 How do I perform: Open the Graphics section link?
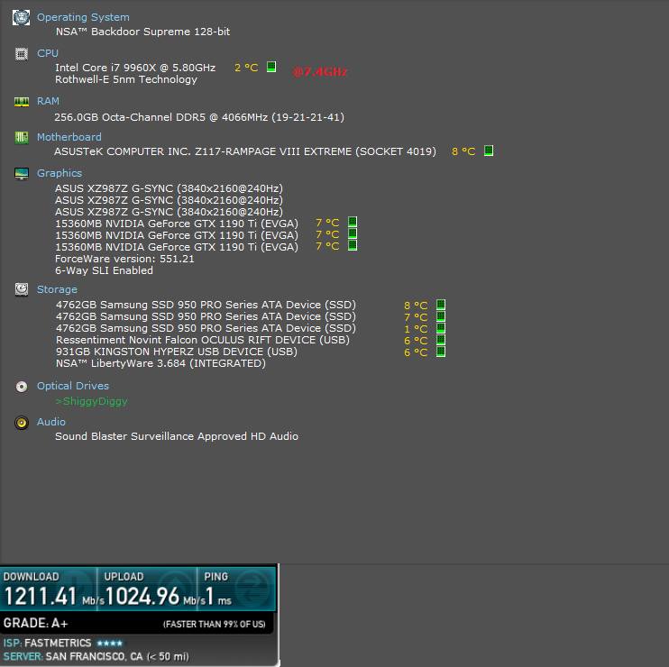click(60, 173)
